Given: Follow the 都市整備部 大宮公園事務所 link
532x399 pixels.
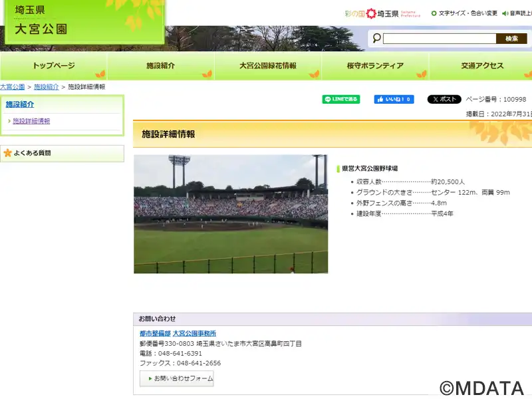Looking at the screenshot, I should 178,333.
